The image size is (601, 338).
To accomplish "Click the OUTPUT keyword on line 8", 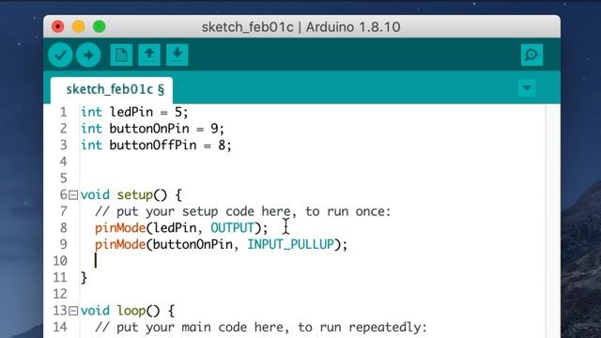I will [232, 228].
